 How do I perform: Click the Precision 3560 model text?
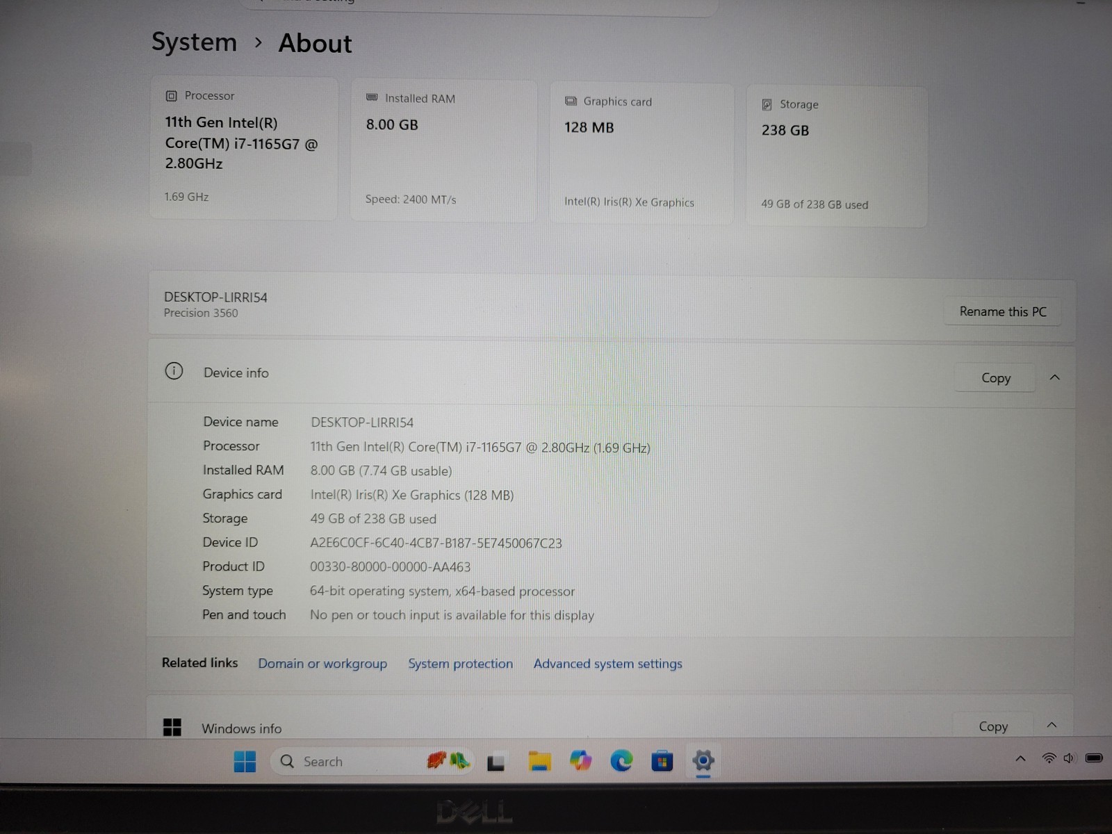click(201, 313)
